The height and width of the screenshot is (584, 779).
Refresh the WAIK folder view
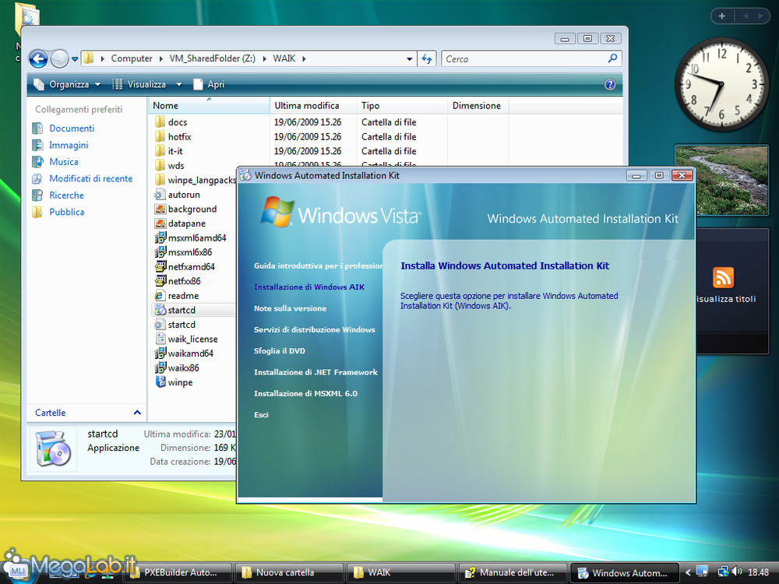click(427, 58)
